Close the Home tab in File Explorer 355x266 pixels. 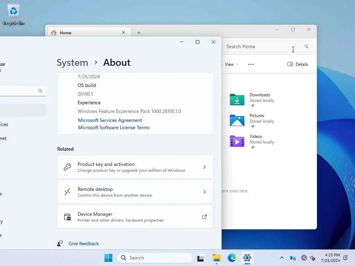click(x=124, y=33)
